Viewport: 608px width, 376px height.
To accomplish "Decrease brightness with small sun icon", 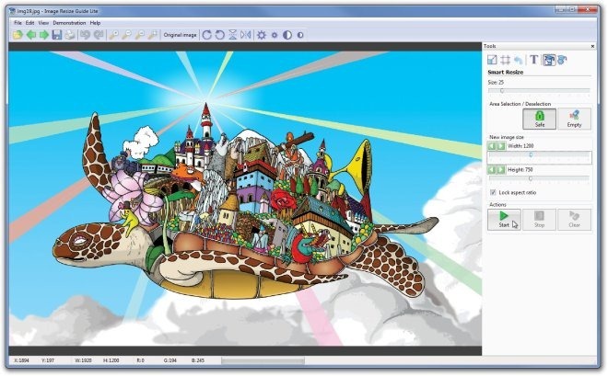I will [275, 35].
